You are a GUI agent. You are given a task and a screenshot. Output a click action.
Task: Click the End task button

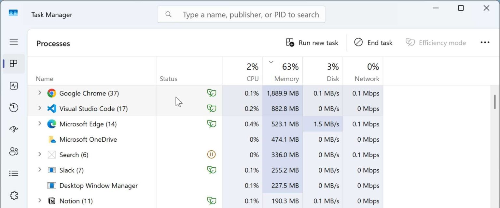[x=373, y=43]
